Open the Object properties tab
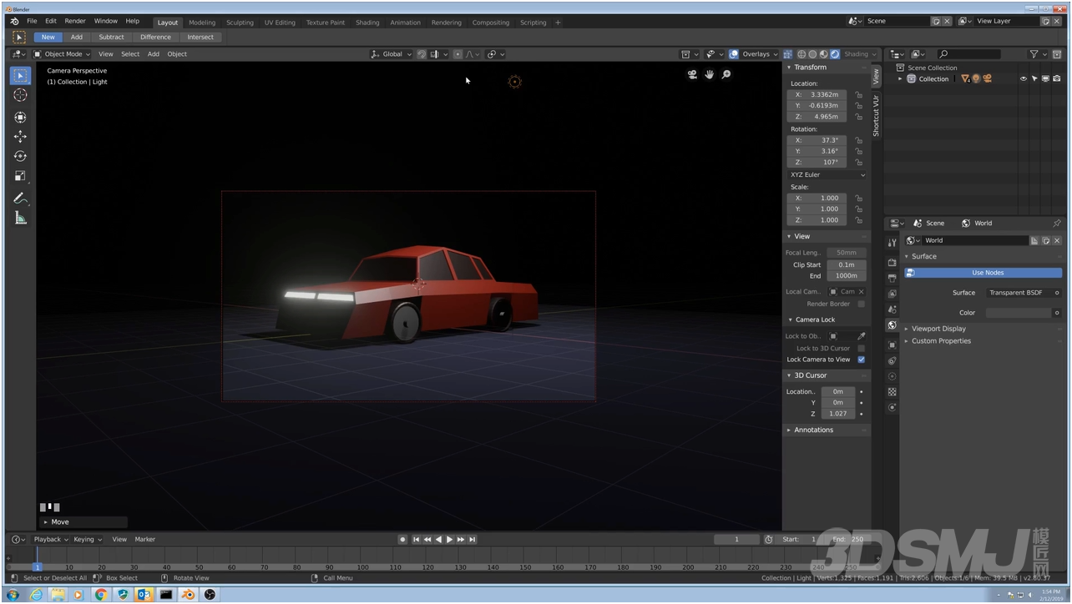1072x604 pixels. coord(892,345)
